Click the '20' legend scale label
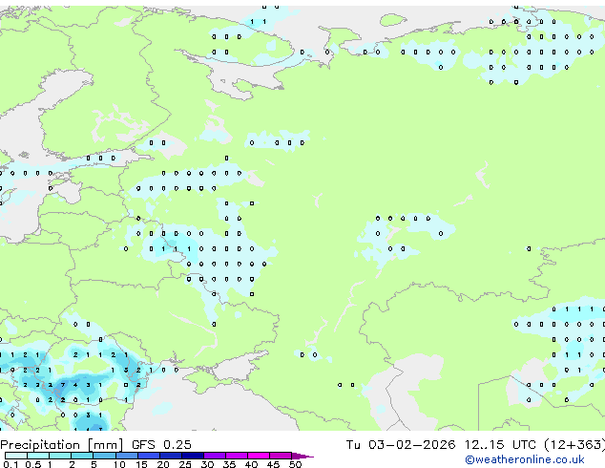Viewport: 605px width, 468px height. 163,464
